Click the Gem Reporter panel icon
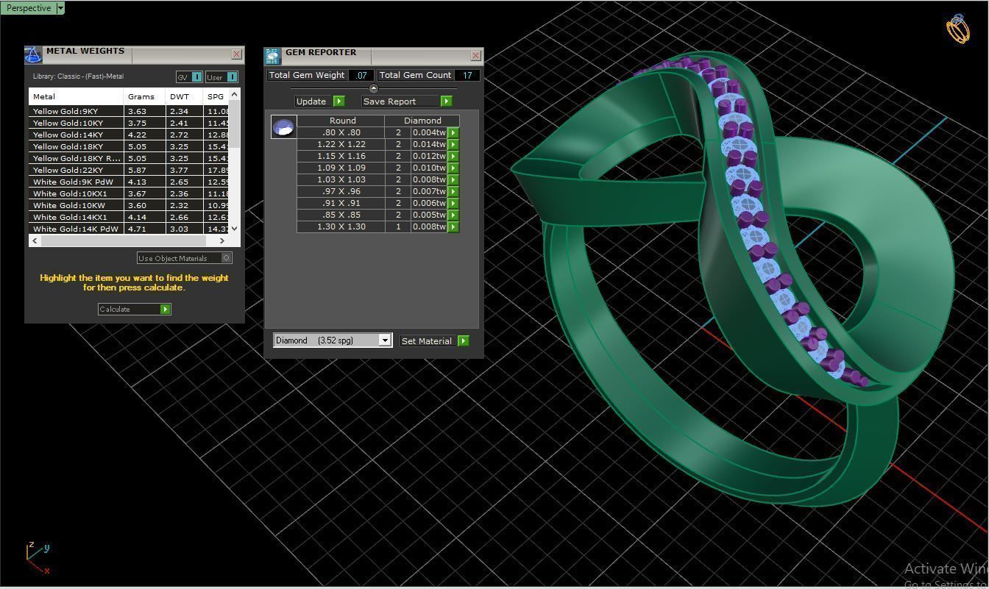This screenshot has width=989, height=589. click(273, 57)
